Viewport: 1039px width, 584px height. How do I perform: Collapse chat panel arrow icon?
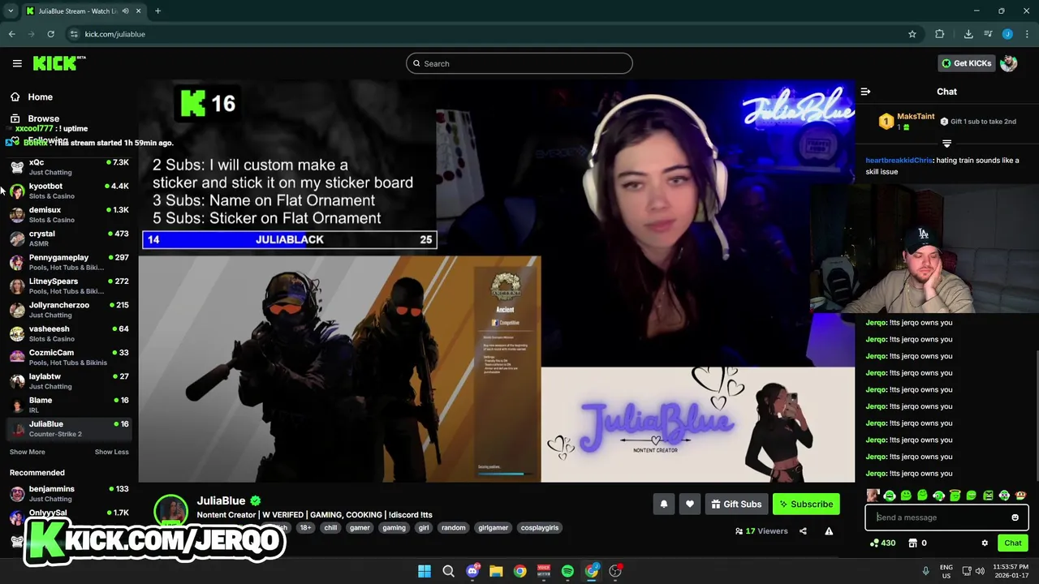point(865,92)
